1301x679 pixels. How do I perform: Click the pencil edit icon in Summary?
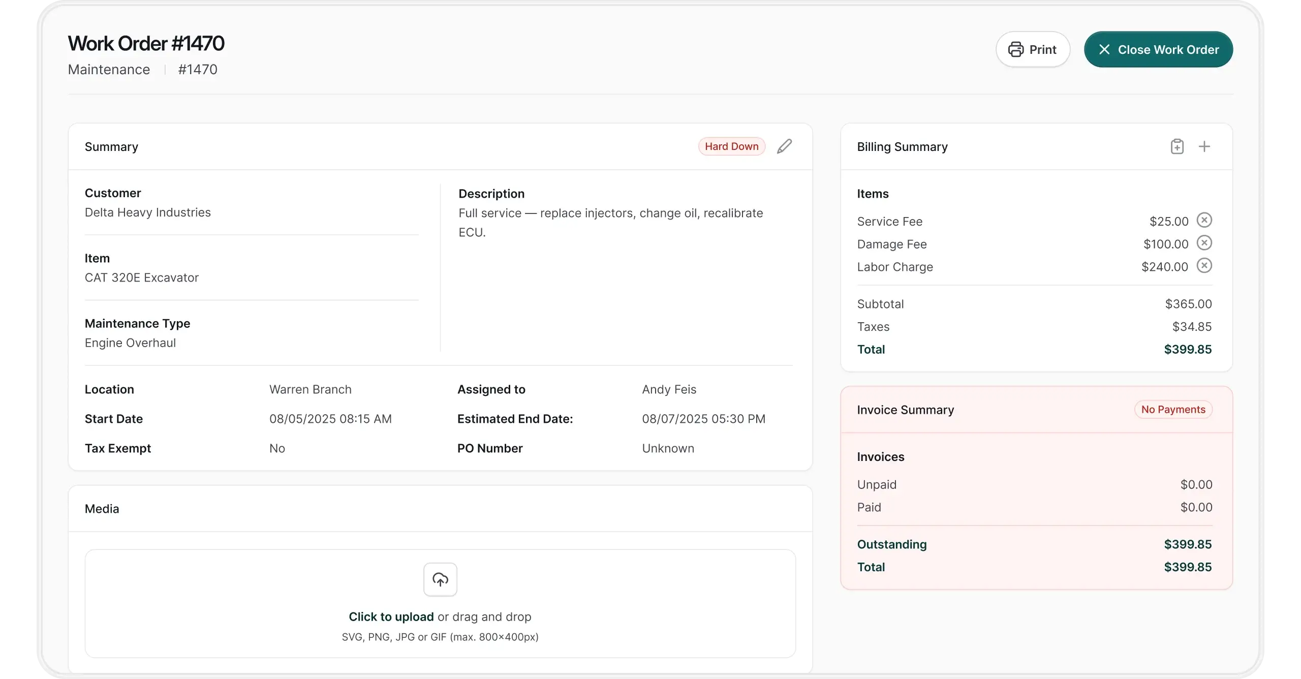click(784, 146)
